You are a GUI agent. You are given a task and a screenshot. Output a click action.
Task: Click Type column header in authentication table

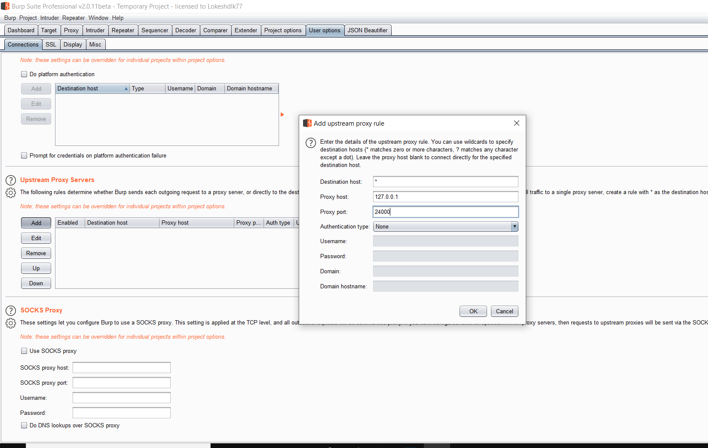[147, 88]
